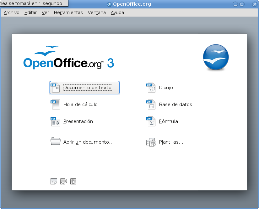The height and width of the screenshot is (209, 259).
Task: Open the Editar menu
Action: tap(30, 13)
